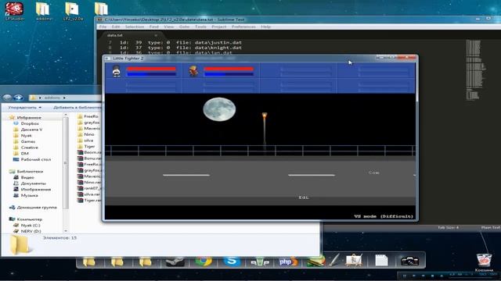Open Sublime Text Find menu
Screen dimensions: 501x281
click(x=154, y=27)
